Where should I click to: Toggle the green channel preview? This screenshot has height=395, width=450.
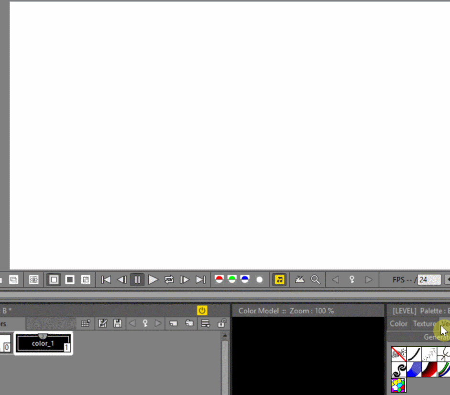[x=232, y=280]
